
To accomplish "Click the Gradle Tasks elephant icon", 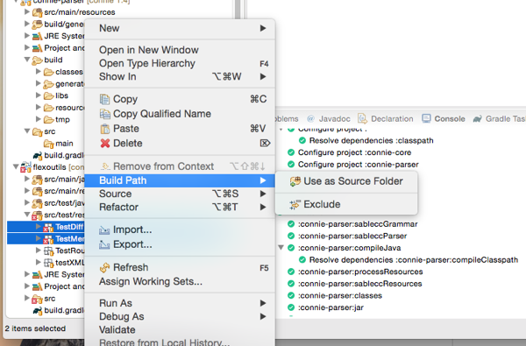I will [477, 118].
